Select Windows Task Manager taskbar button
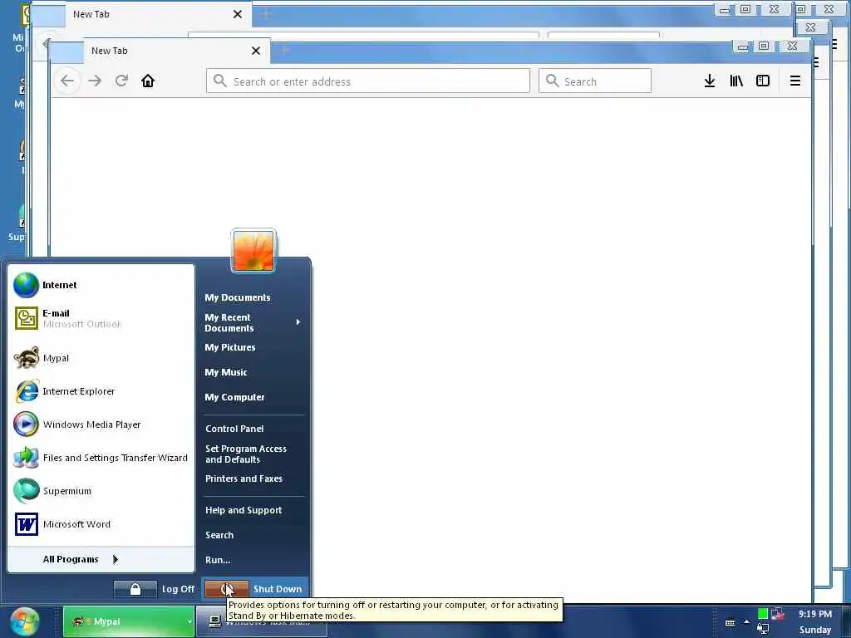Image resolution: width=851 pixels, height=638 pixels. [x=262, y=621]
